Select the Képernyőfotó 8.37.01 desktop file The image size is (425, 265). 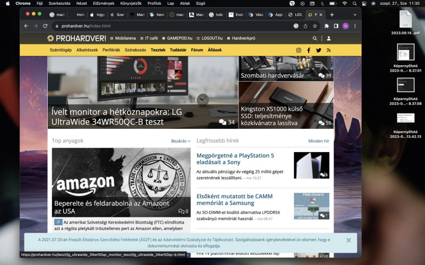(405, 58)
